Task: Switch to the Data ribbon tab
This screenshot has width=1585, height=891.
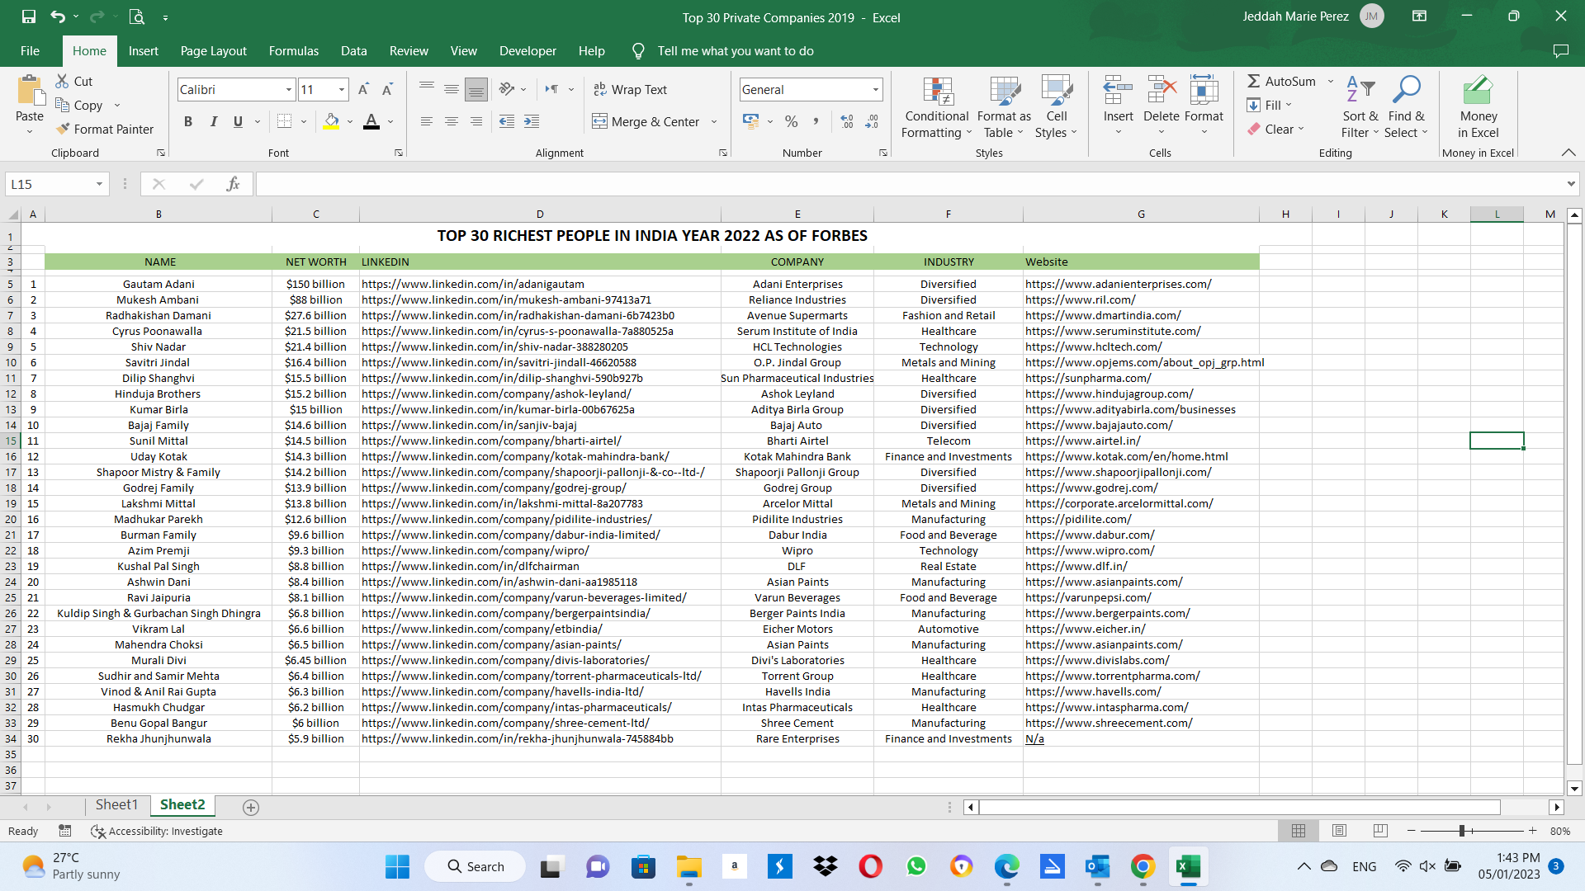Action: click(353, 51)
